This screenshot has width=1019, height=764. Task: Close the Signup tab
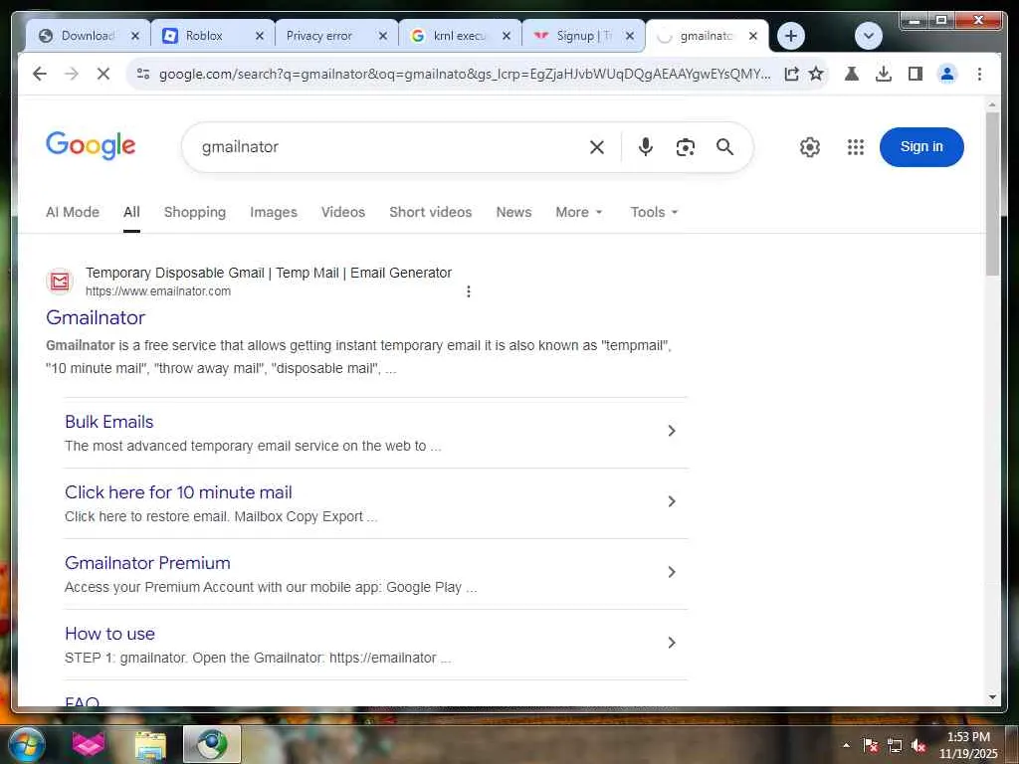pos(630,36)
